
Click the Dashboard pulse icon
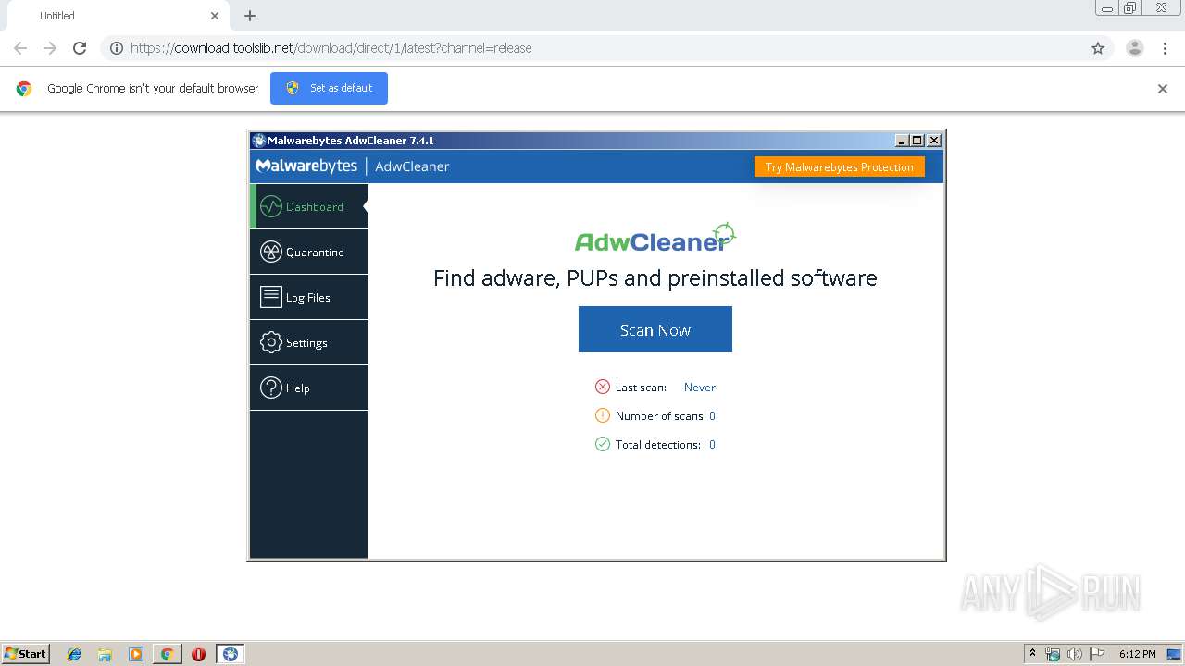coord(271,206)
